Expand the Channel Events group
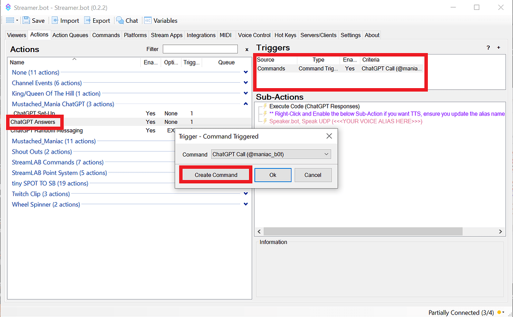513x317 pixels. coord(246,83)
